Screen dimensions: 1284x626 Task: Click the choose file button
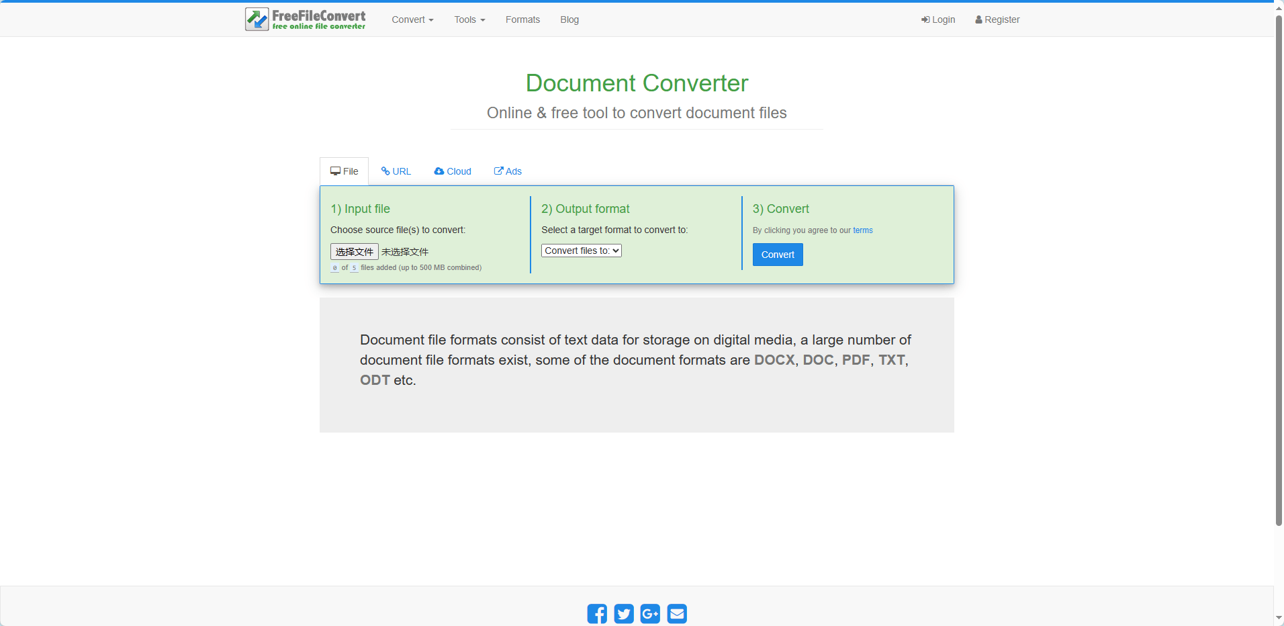coord(354,252)
